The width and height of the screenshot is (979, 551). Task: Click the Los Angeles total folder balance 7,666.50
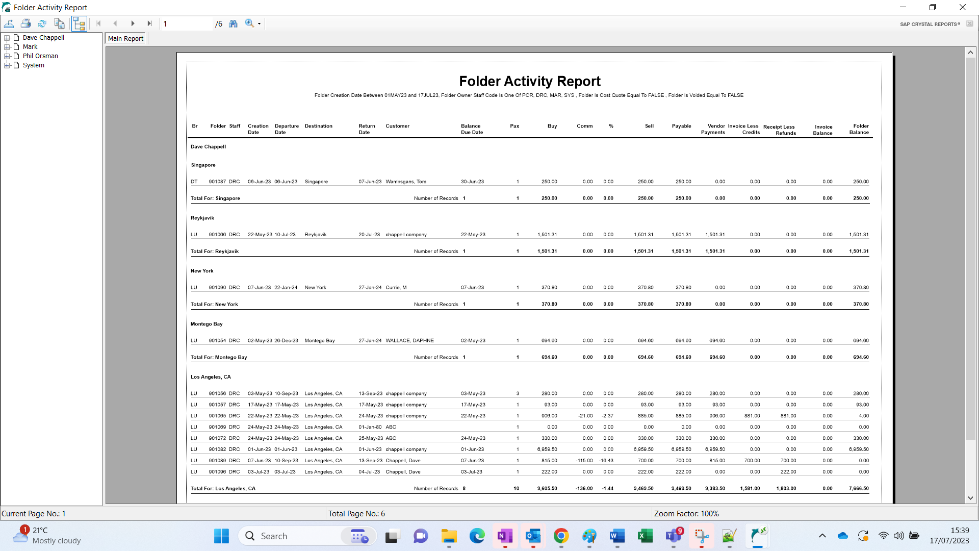[859, 489]
